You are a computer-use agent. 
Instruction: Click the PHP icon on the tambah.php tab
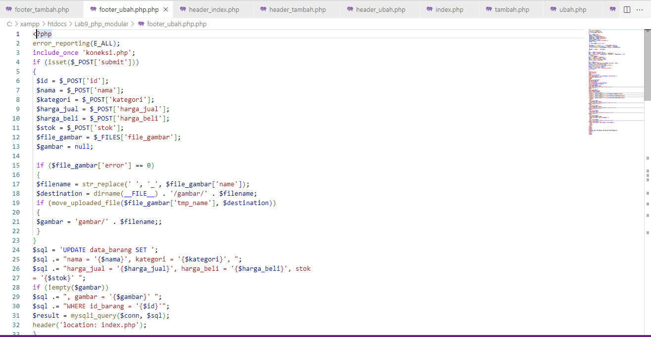(x=488, y=9)
